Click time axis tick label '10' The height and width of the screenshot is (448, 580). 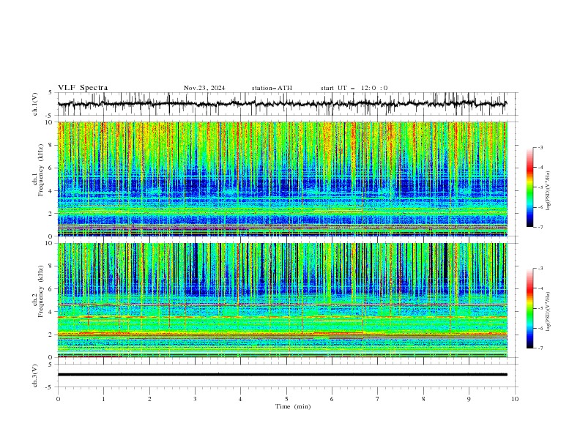coord(515,399)
